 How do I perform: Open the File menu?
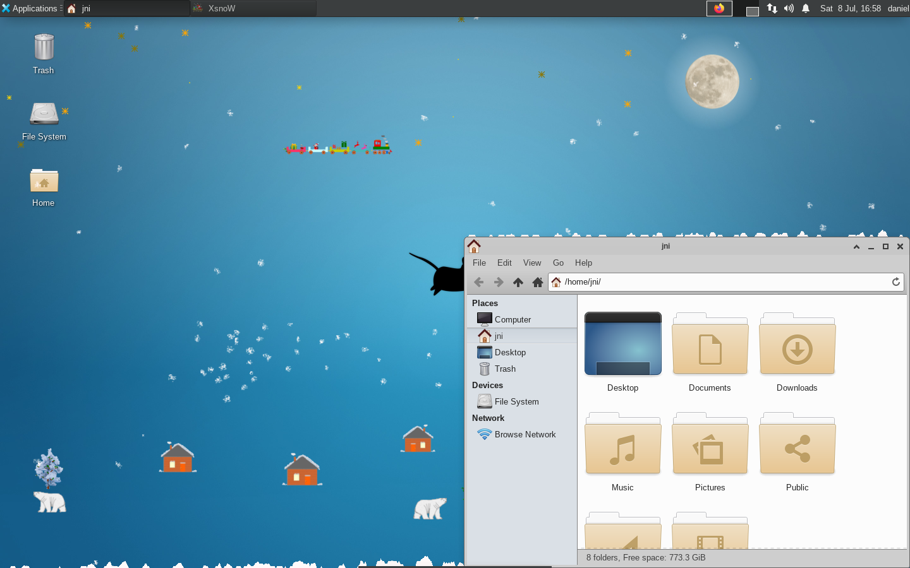point(479,263)
